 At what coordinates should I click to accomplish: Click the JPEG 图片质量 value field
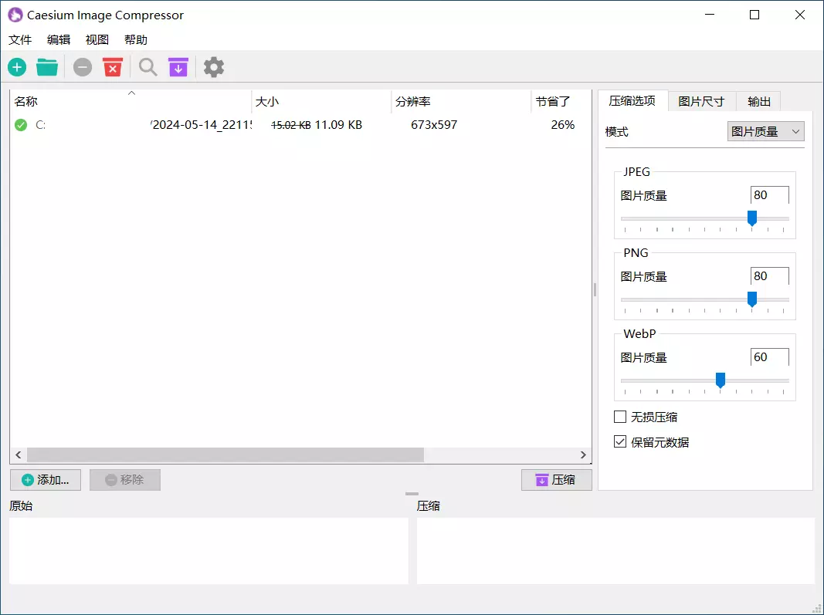768,195
